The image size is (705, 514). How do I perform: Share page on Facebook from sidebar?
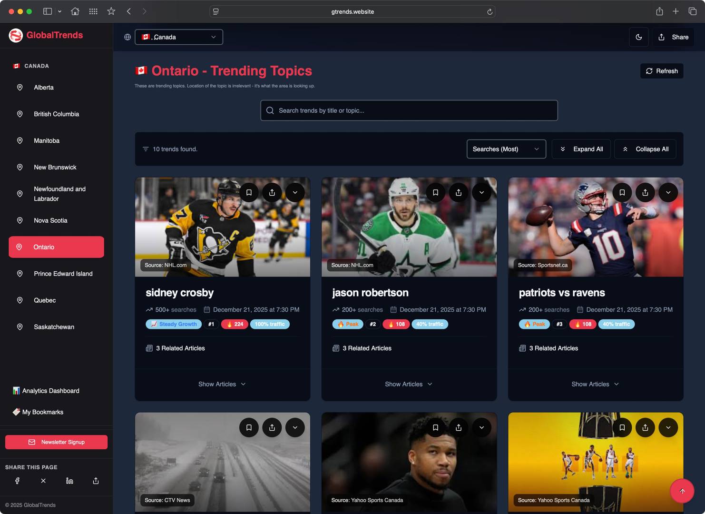click(x=17, y=481)
